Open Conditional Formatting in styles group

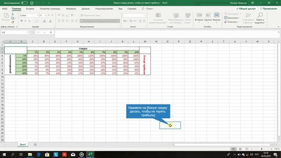158,18
